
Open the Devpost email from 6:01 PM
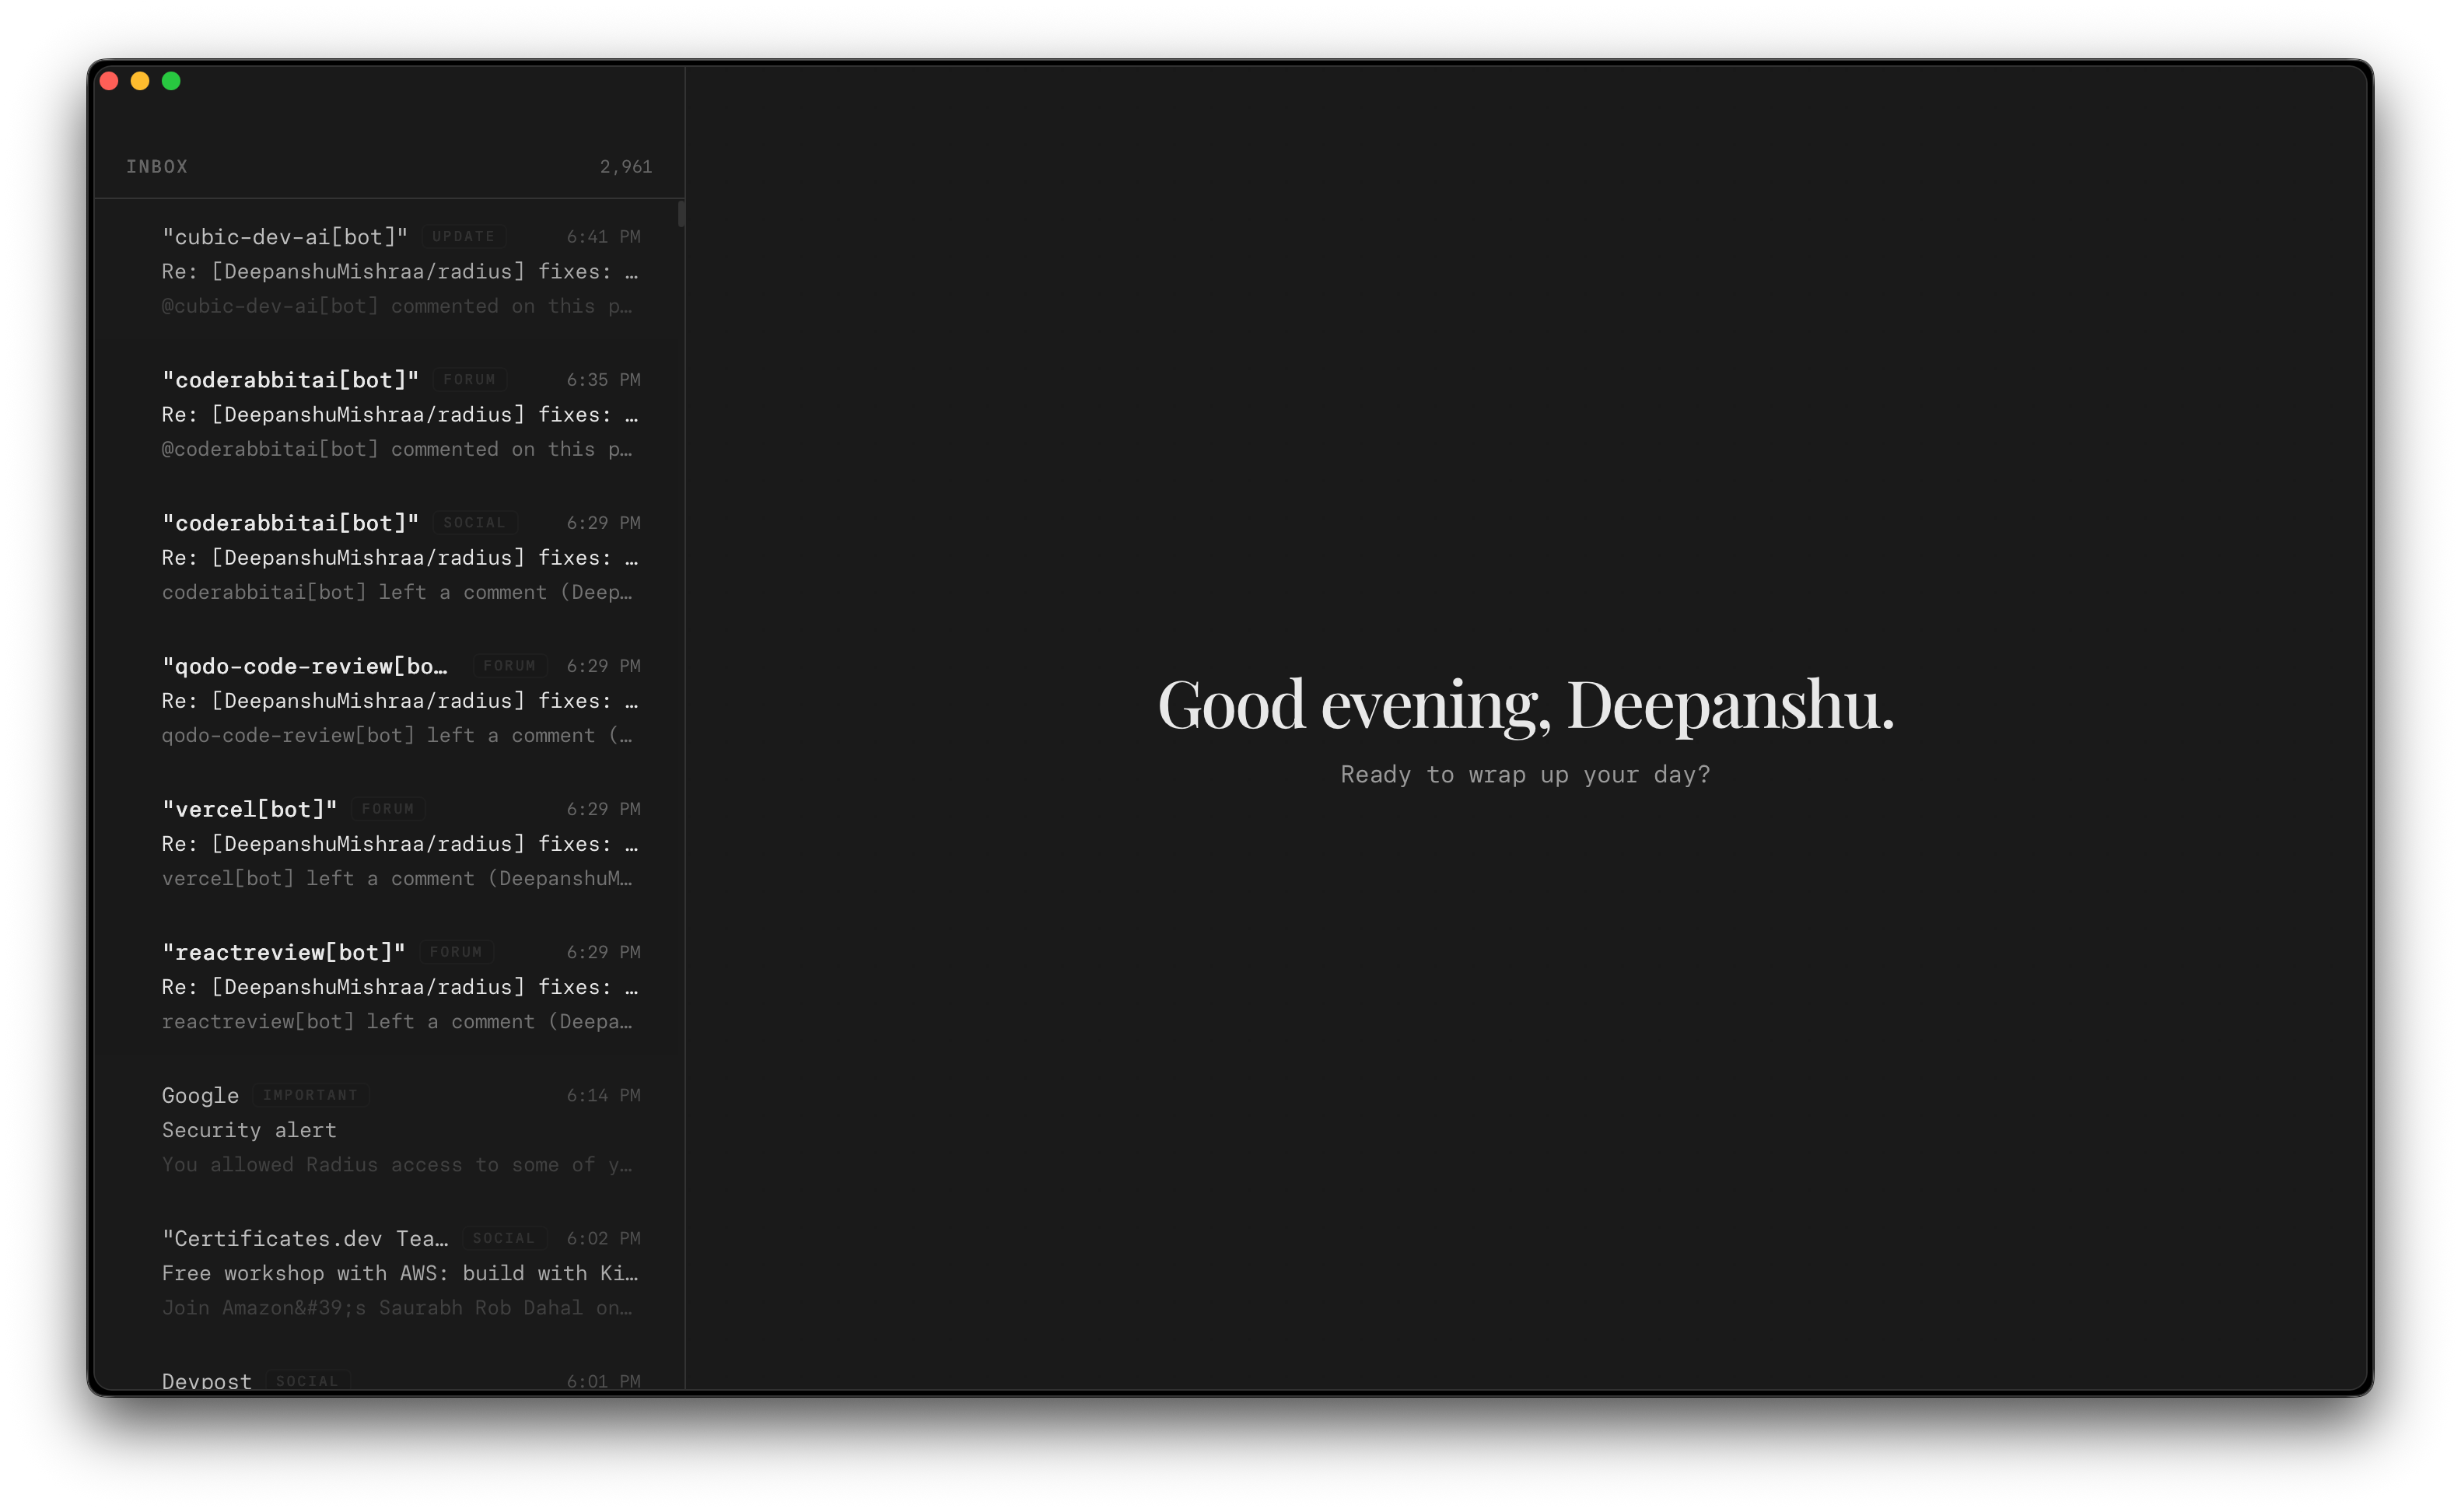(389, 1369)
